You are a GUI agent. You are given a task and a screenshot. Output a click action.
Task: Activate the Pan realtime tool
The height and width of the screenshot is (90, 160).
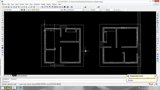pos(42,7)
